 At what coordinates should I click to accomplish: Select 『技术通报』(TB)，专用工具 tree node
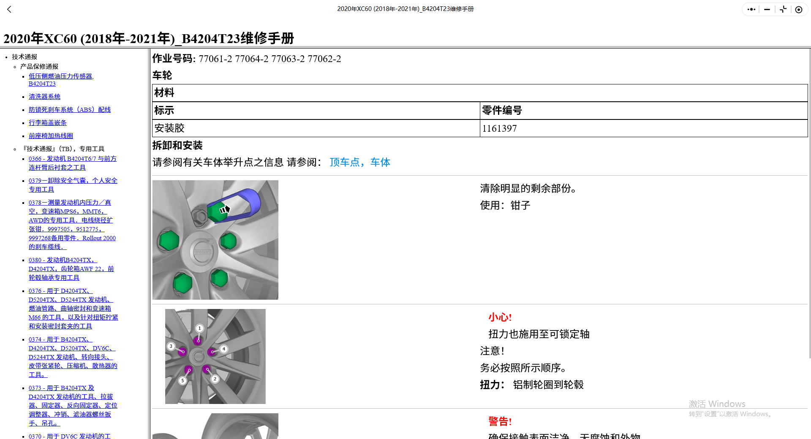(x=63, y=149)
